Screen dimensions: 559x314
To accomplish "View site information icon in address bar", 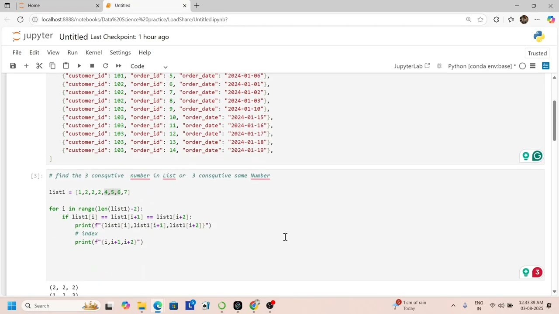I will [x=35, y=19].
